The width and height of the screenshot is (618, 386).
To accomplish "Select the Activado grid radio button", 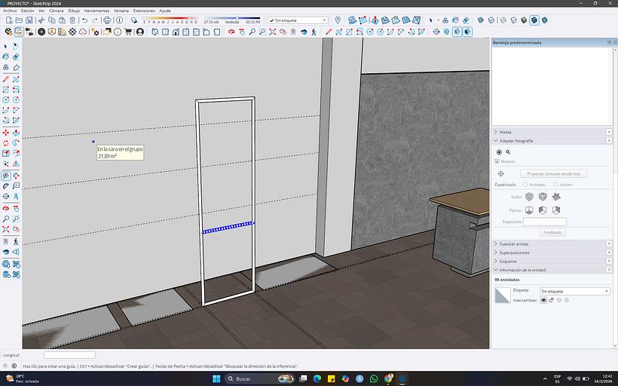I will click(525, 185).
